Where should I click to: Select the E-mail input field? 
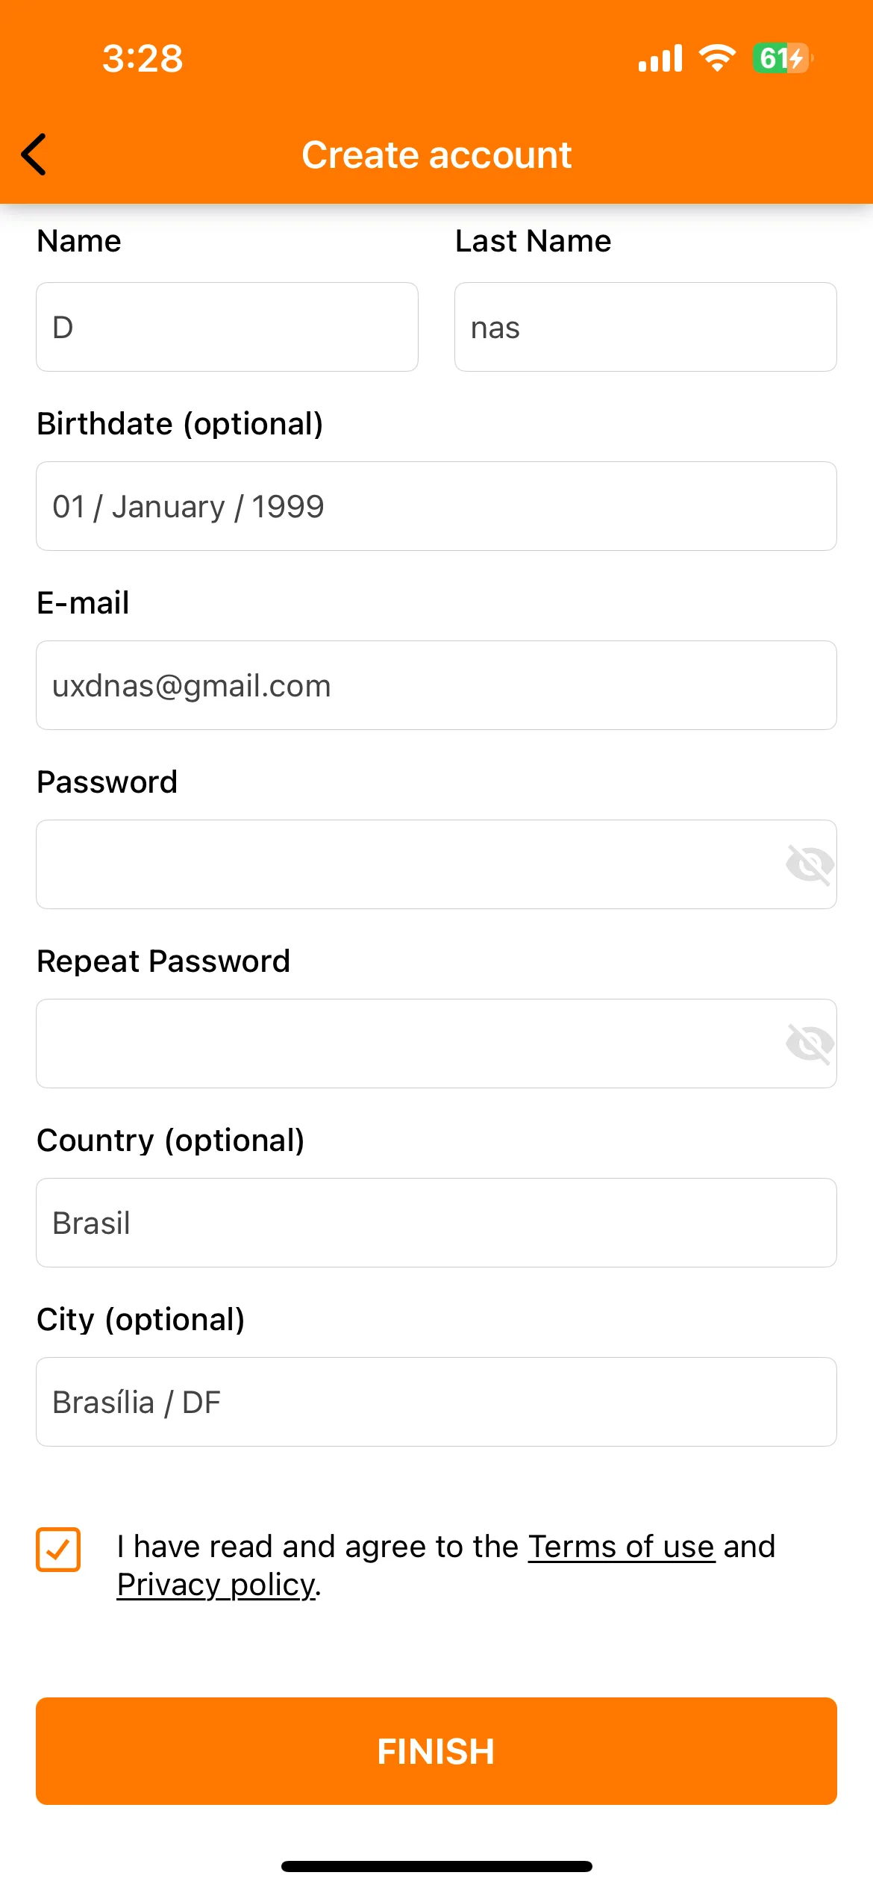436,685
